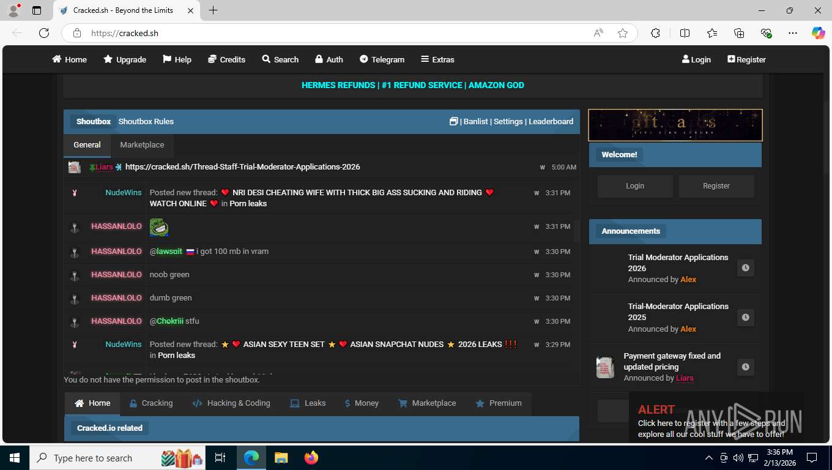The height and width of the screenshot is (470, 832).
Task: Switch to the Marketplace shoutbox tab
Action: click(142, 145)
